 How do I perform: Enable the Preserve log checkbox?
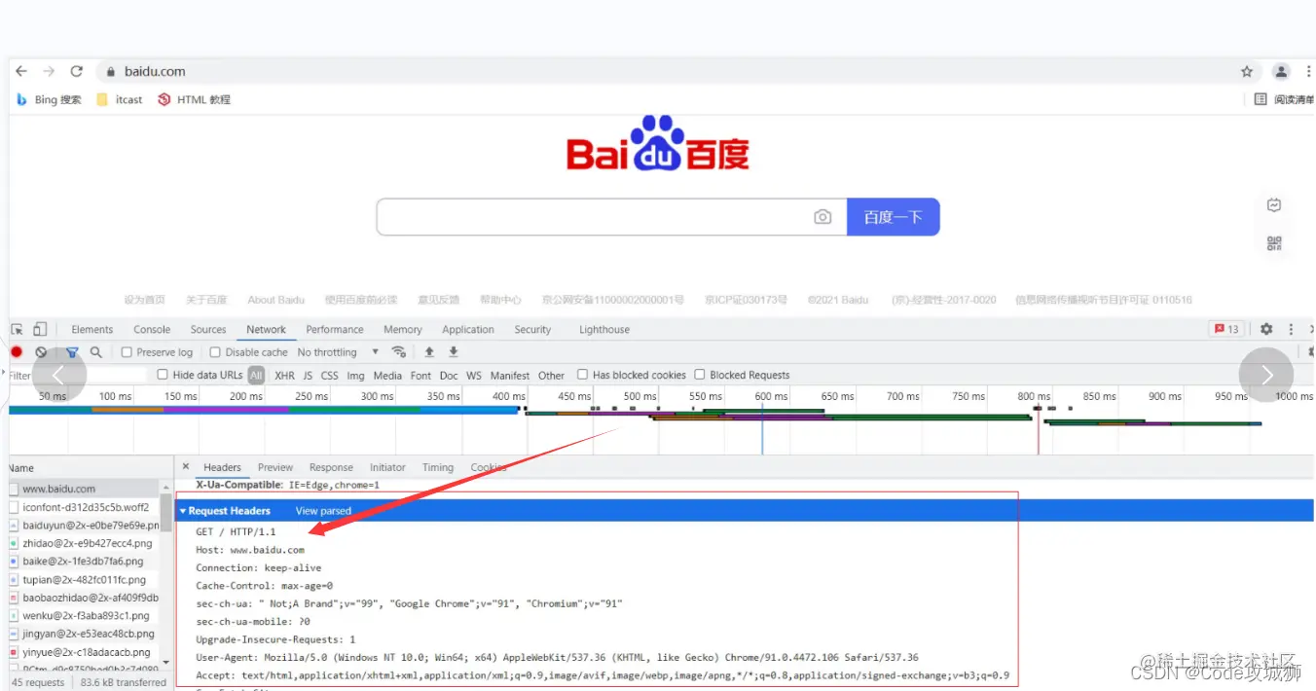(x=127, y=352)
